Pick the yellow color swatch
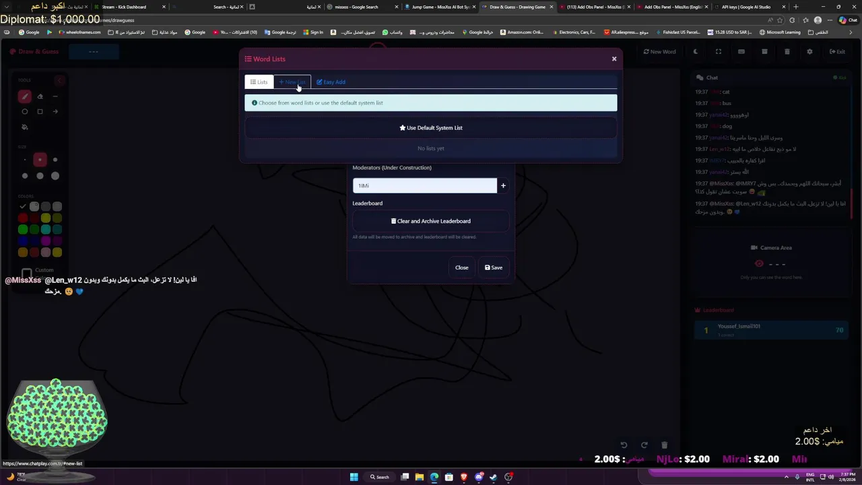The width and height of the screenshot is (862, 485). 46,218
